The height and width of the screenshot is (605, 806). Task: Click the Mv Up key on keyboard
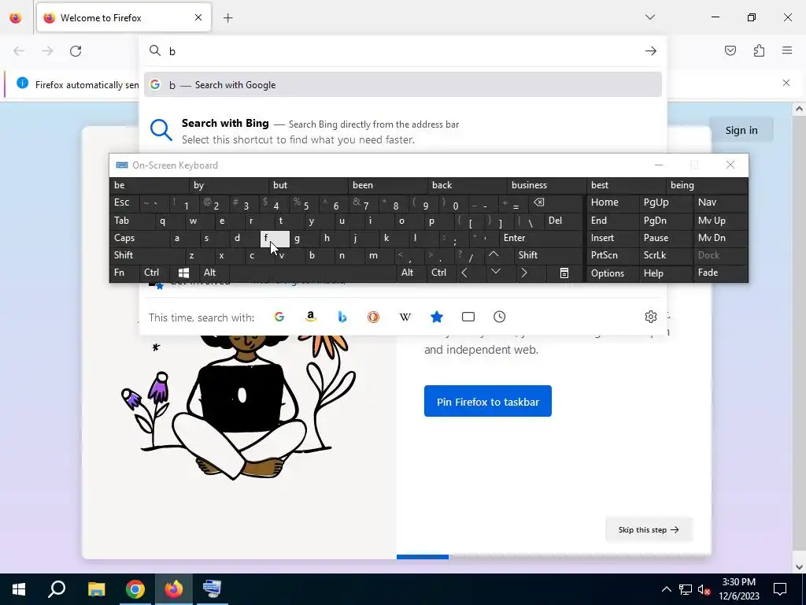pyautogui.click(x=719, y=221)
